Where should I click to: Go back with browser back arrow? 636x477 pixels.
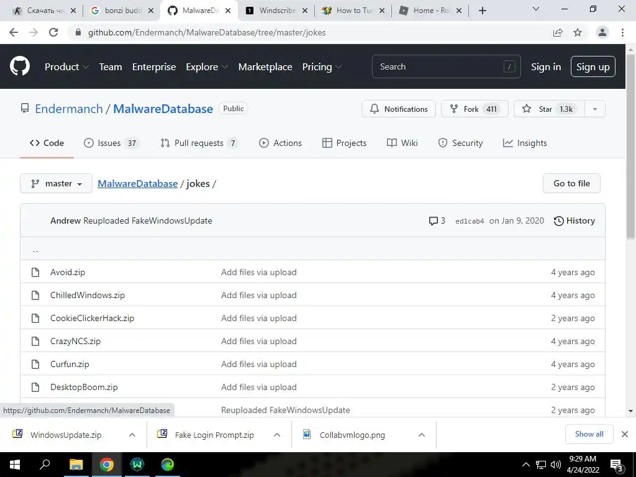pyautogui.click(x=14, y=32)
